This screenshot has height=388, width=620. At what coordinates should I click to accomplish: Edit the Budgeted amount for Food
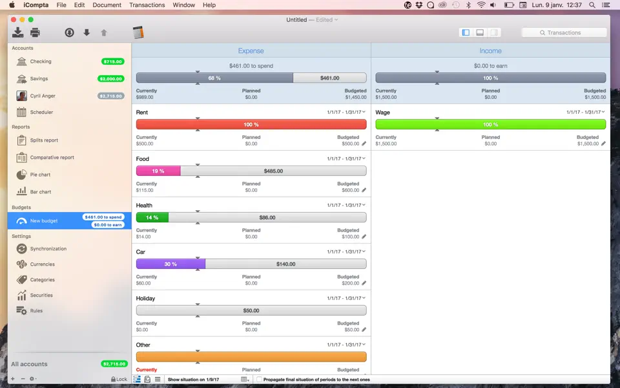coord(363,191)
